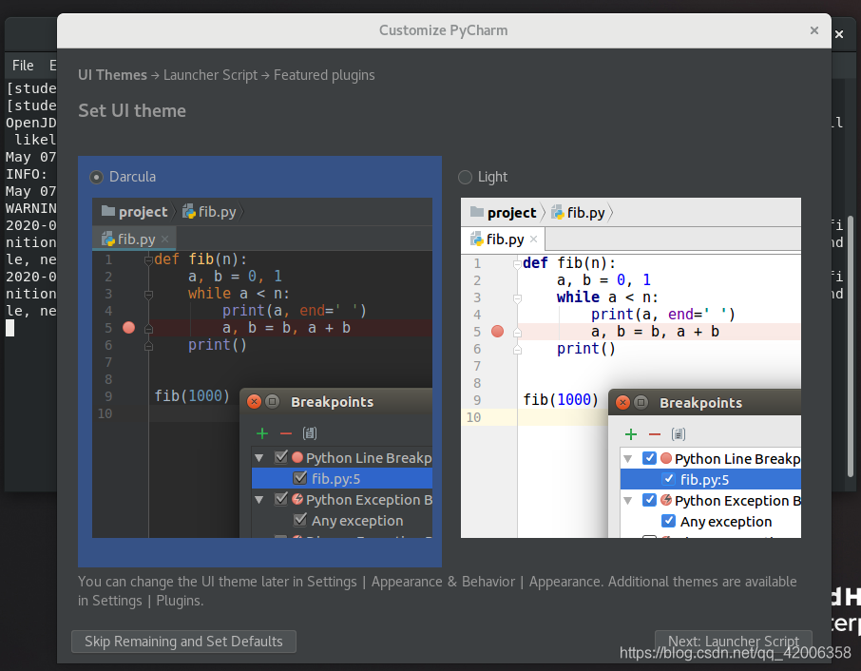Click line 5 breakpoint dot in Light preview

pyautogui.click(x=497, y=331)
